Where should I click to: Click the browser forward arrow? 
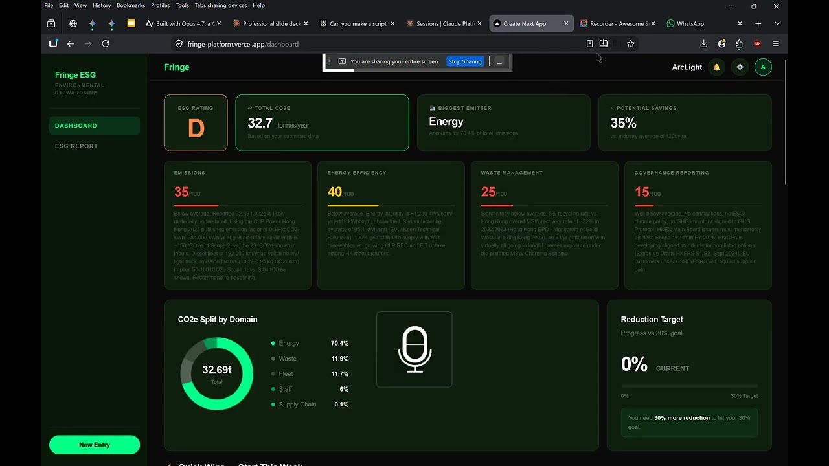[88, 44]
